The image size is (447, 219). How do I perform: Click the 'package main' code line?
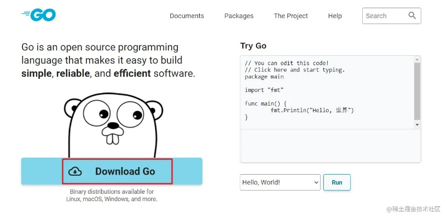click(x=264, y=77)
